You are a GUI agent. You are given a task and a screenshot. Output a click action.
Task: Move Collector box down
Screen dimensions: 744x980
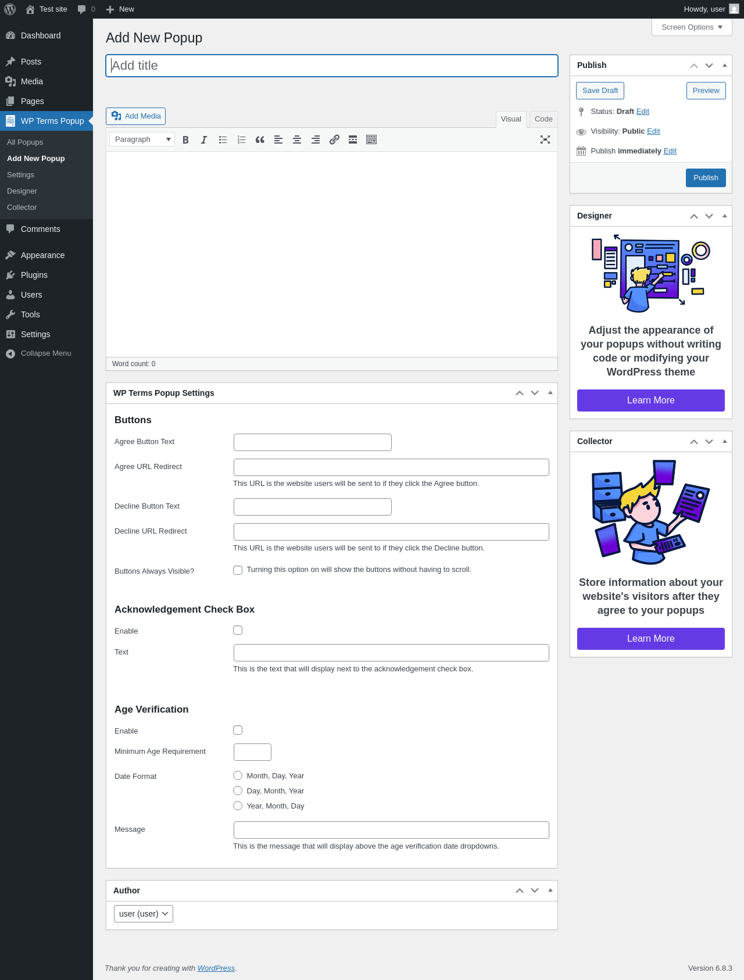tap(709, 442)
